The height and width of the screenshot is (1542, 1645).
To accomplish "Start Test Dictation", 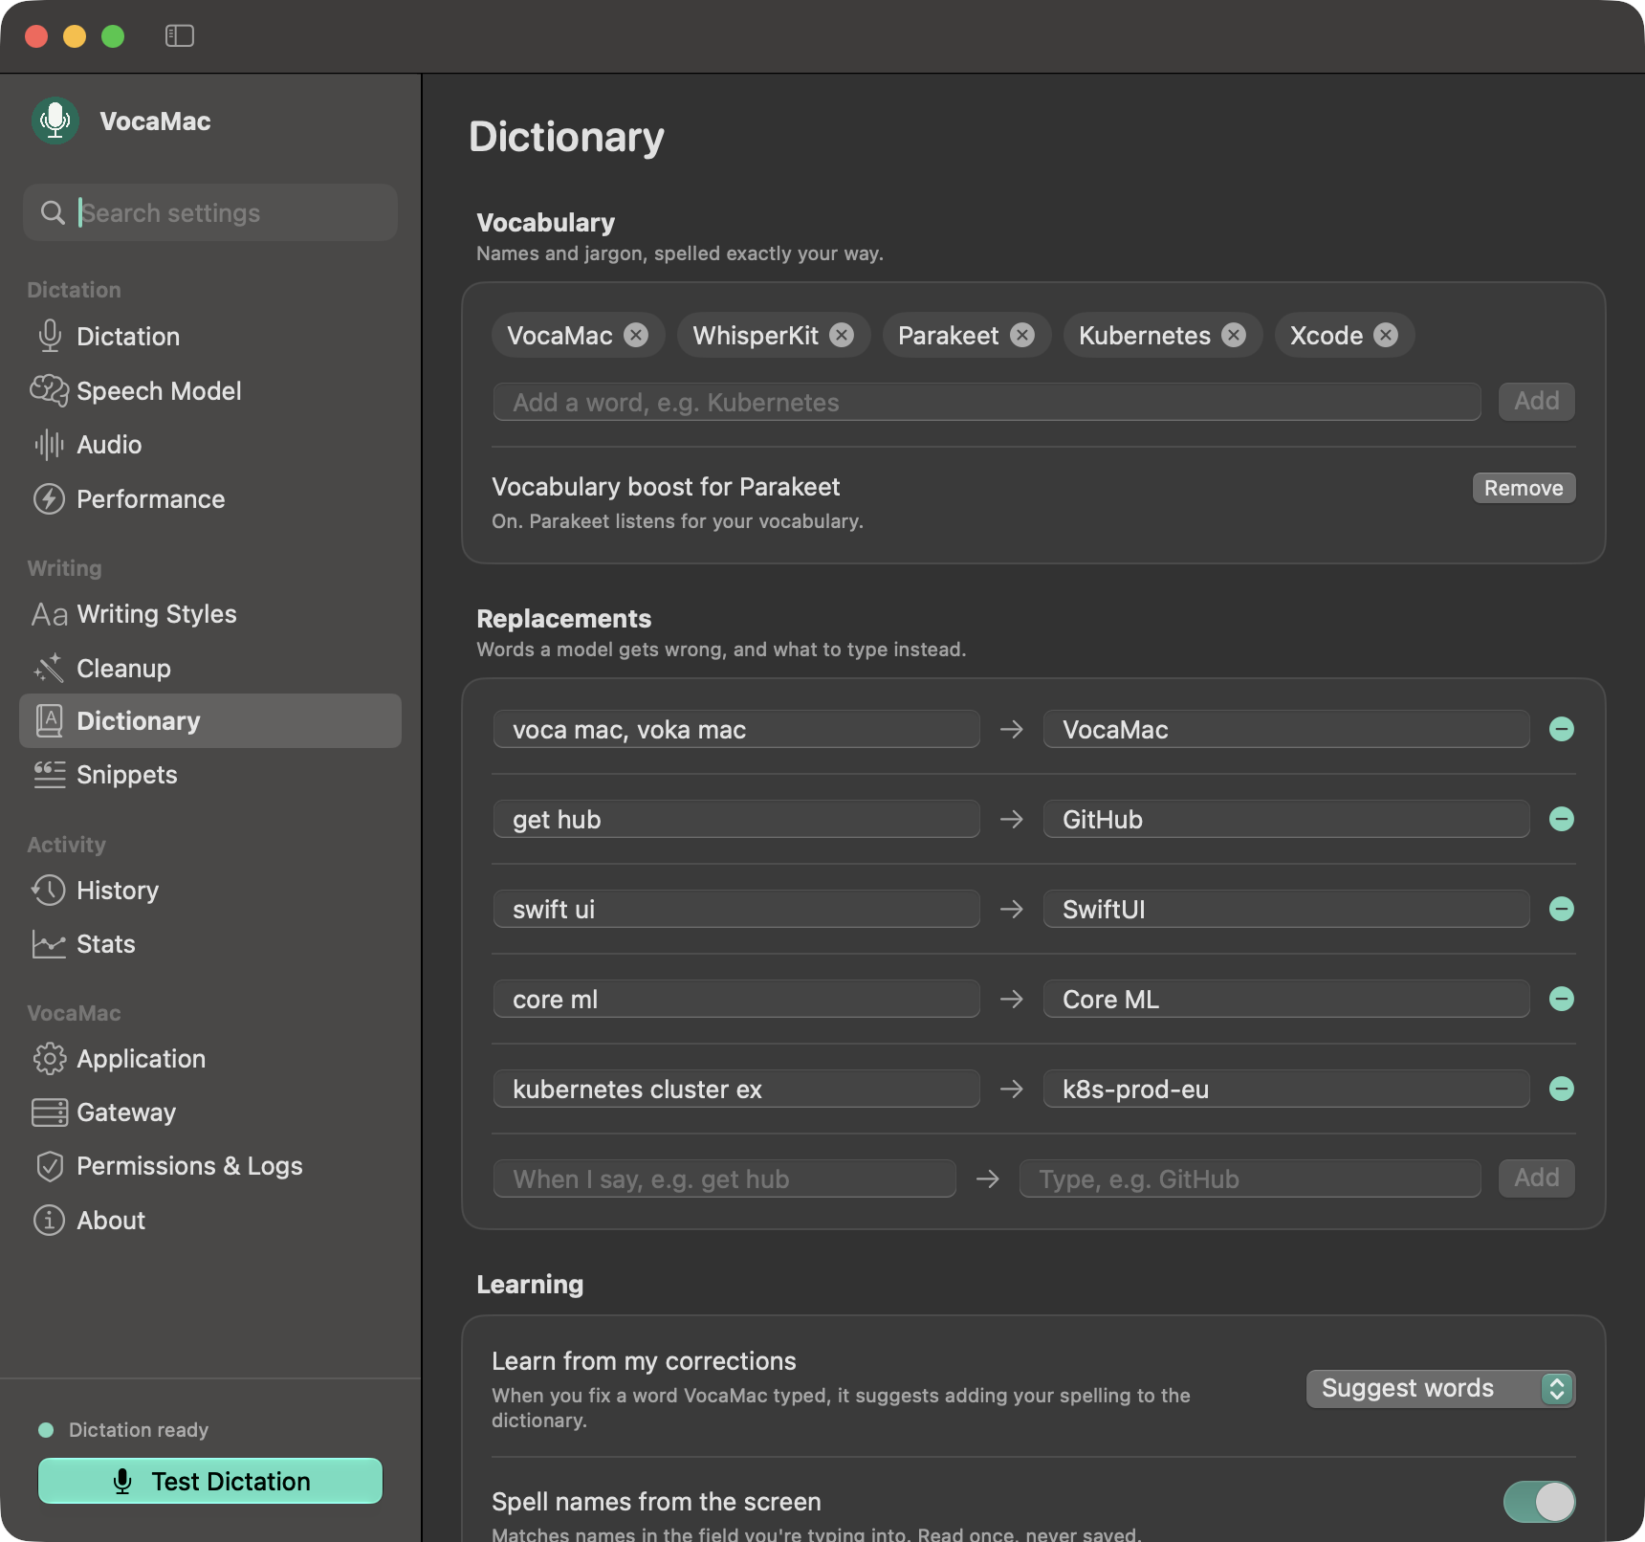I will point(210,1481).
